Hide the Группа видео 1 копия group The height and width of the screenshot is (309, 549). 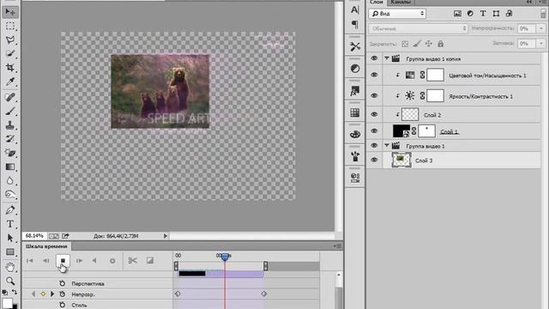tap(374, 58)
